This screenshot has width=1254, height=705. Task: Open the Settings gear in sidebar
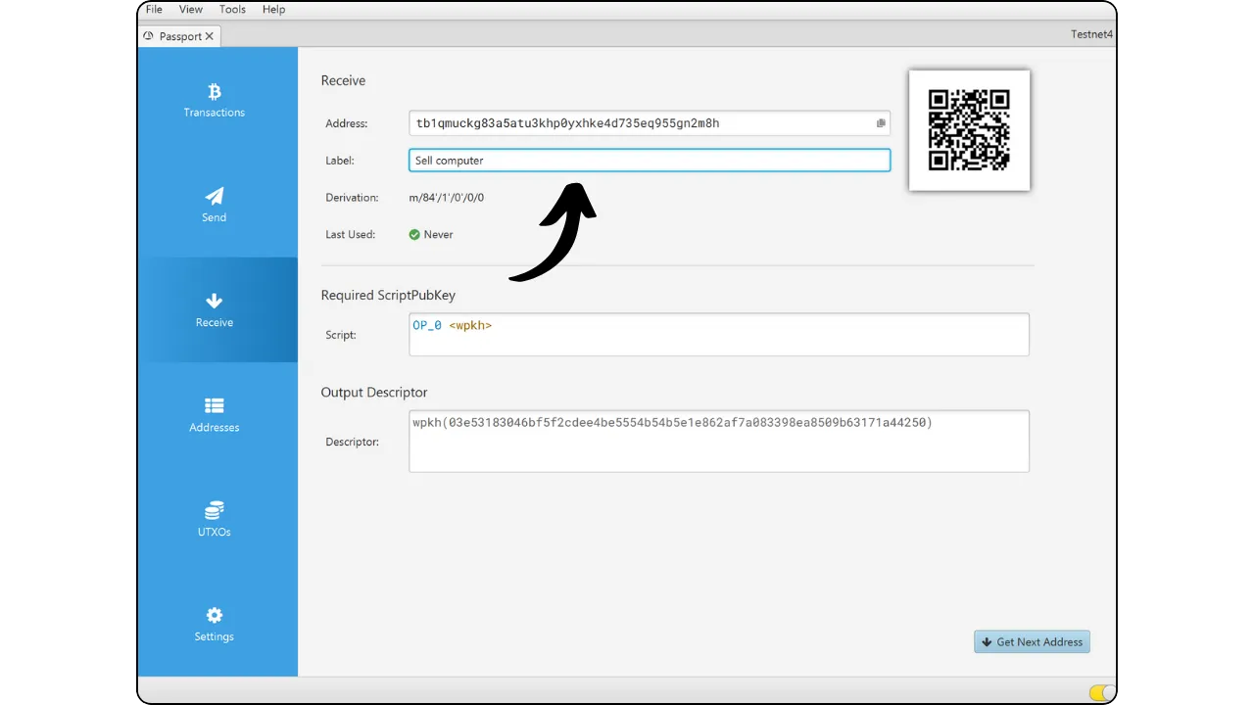point(214,615)
